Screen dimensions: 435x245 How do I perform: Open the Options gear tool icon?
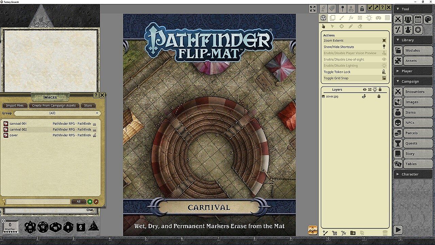[x=418, y=30]
